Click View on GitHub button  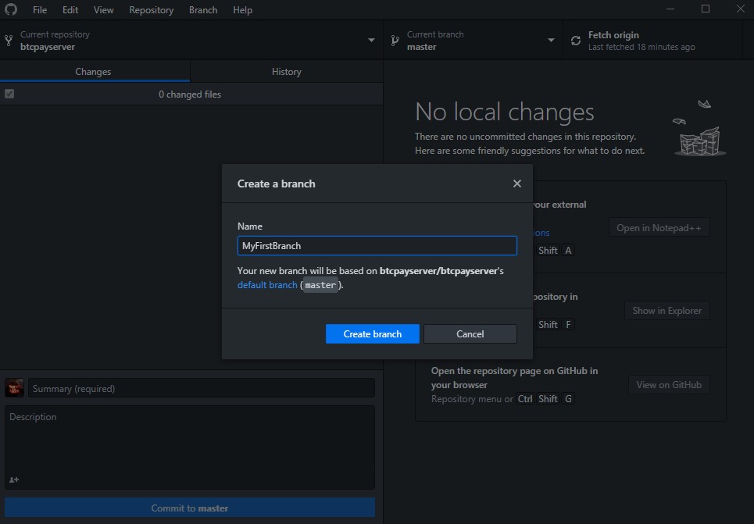click(668, 384)
